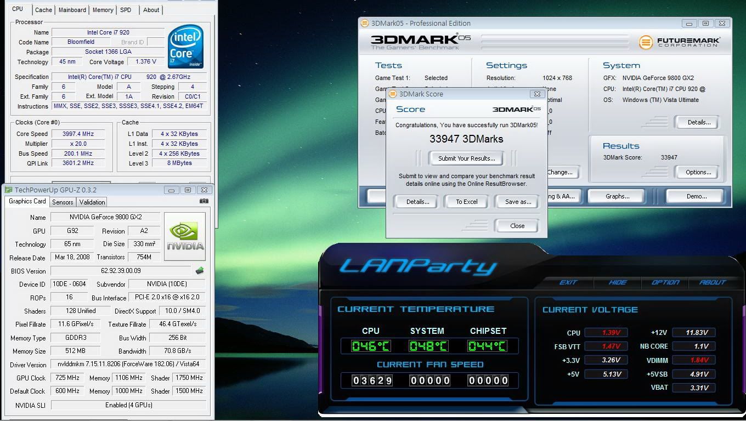Open the About tab in CPU-Z
Screen dimensions: 746x421
tap(151, 10)
